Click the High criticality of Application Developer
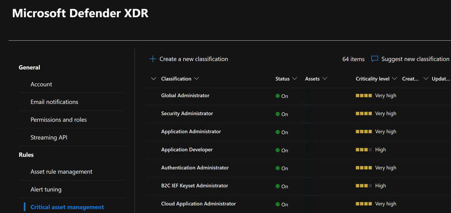Screen dimensions: 451x213 tap(371, 149)
